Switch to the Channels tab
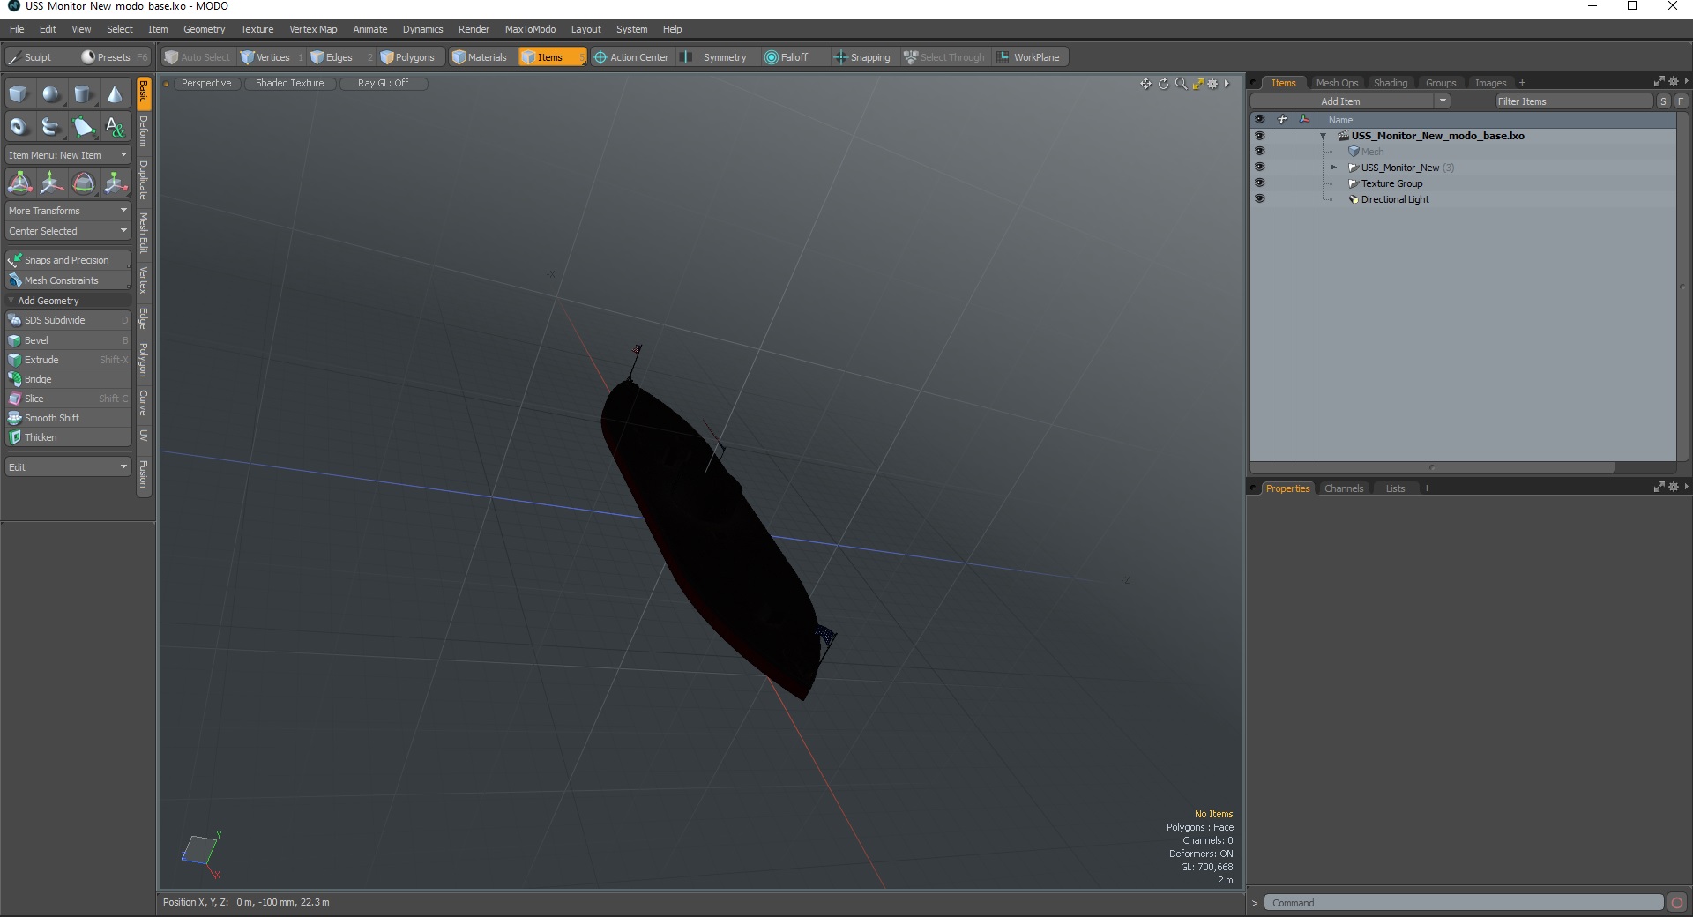The width and height of the screenshot is (1693, 917). click(1343, 488)
